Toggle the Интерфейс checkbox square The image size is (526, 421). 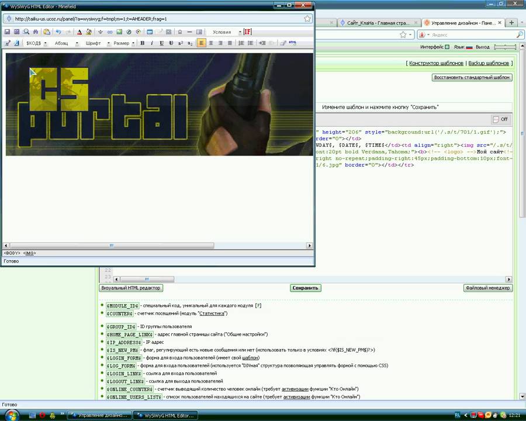[x=447, y=47]
